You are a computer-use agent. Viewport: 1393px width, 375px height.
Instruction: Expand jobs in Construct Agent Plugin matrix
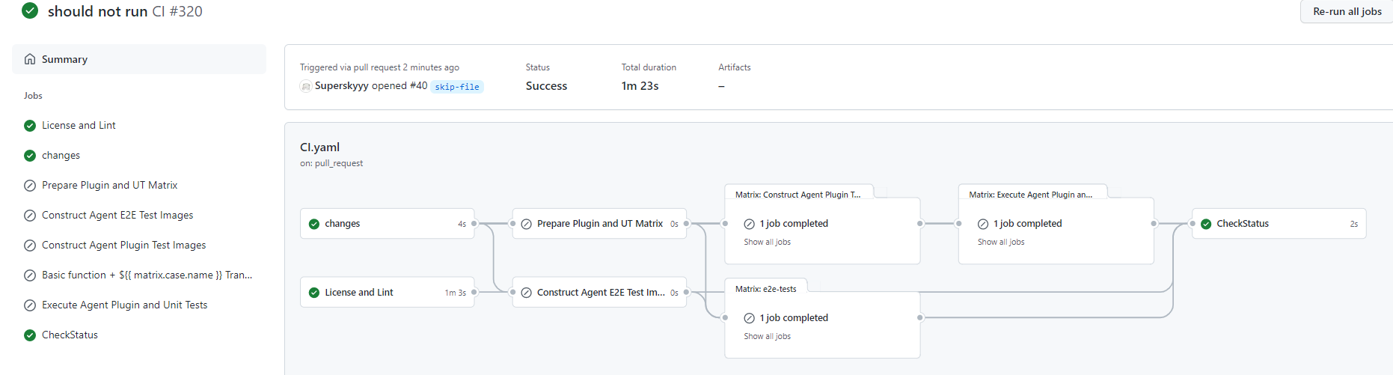coord(767,242)
